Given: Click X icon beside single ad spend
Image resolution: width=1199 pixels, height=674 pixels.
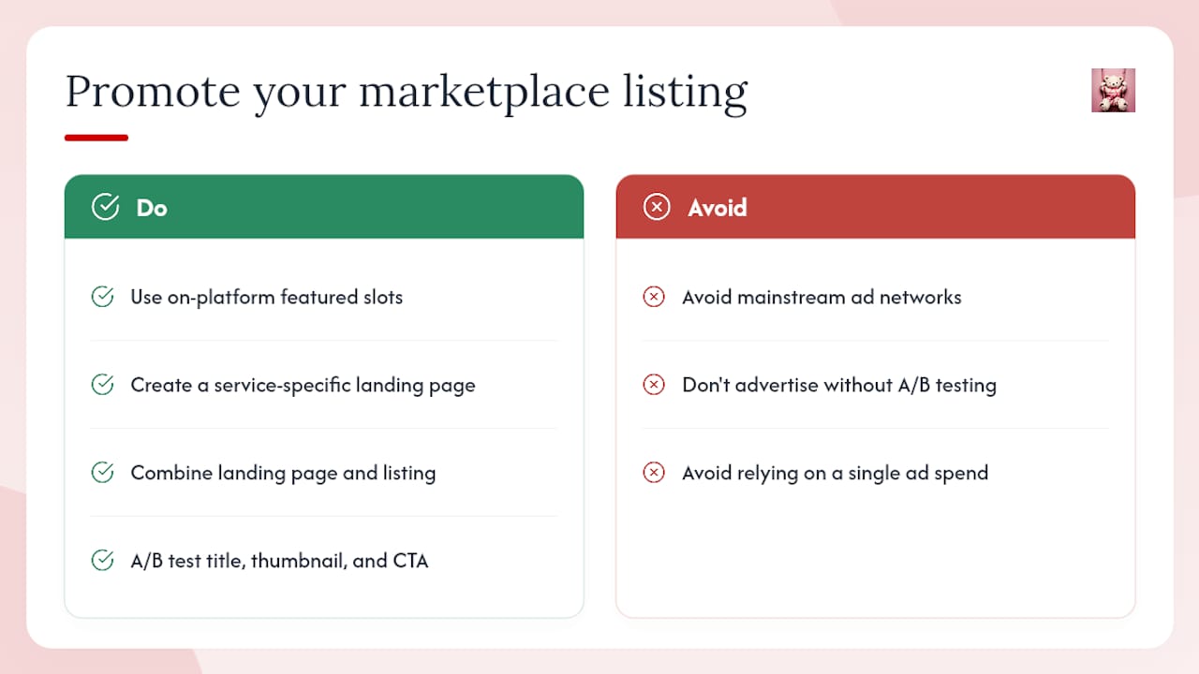Looking at the screenshot, I should [x=654, y=473].
